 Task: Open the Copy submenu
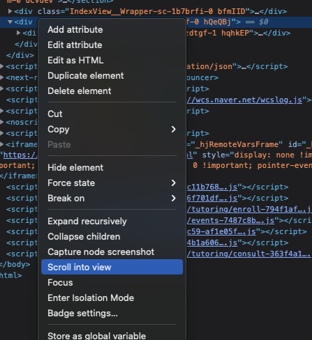[112, 130]
